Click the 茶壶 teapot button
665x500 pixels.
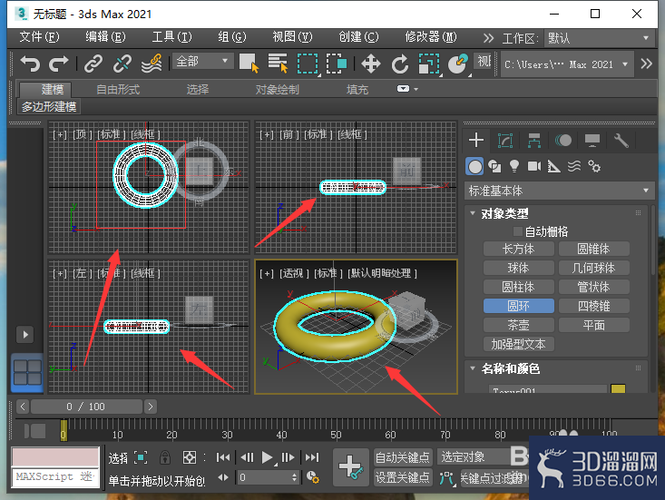click(x=519, y=325)
